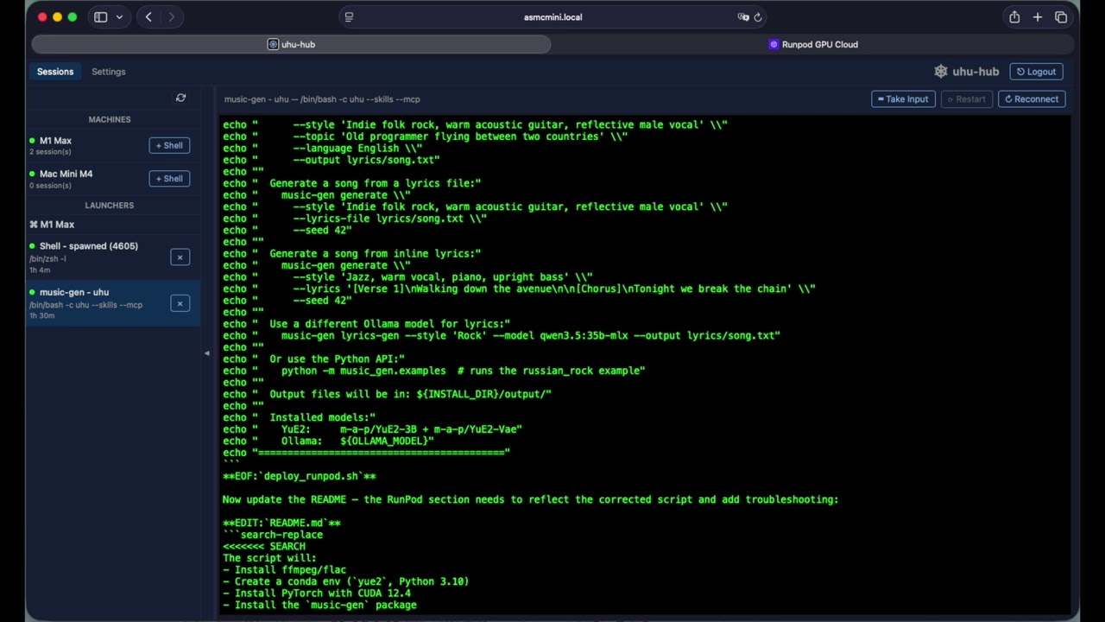Open the Safari share icon
Image resolution: width=1105 pixels, height=622 pixels.
(x=1014, y=17)
